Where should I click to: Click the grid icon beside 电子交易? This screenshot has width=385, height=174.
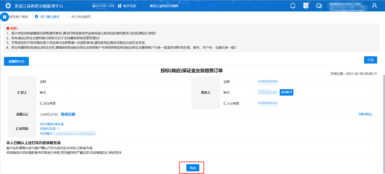(120, 6)
